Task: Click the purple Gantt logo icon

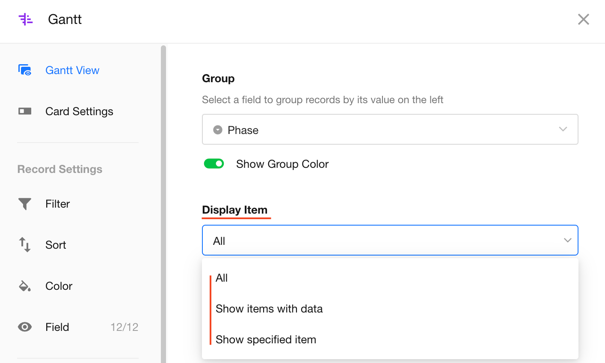Action: tap(26, 19)
